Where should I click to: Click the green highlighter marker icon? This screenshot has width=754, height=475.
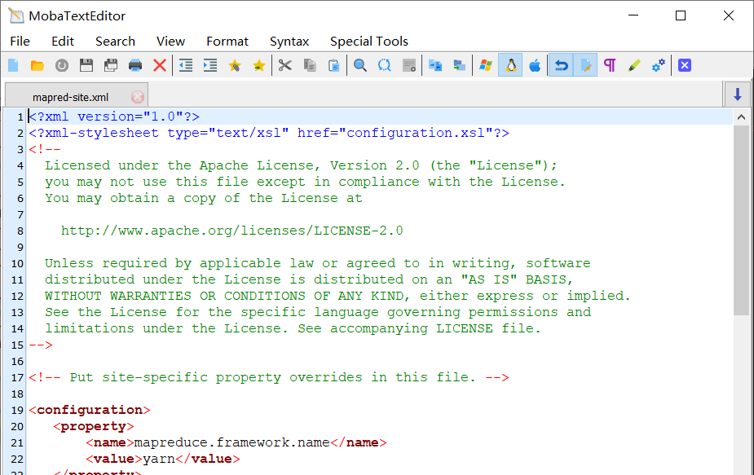(634, 65)
